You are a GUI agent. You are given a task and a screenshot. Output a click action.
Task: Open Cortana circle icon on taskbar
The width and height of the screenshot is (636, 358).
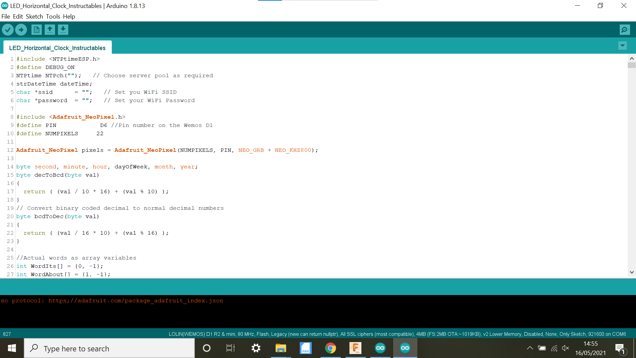[206, 348]
